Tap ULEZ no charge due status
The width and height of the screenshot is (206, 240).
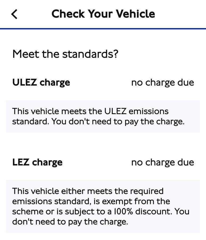click(x=162, y=82)
